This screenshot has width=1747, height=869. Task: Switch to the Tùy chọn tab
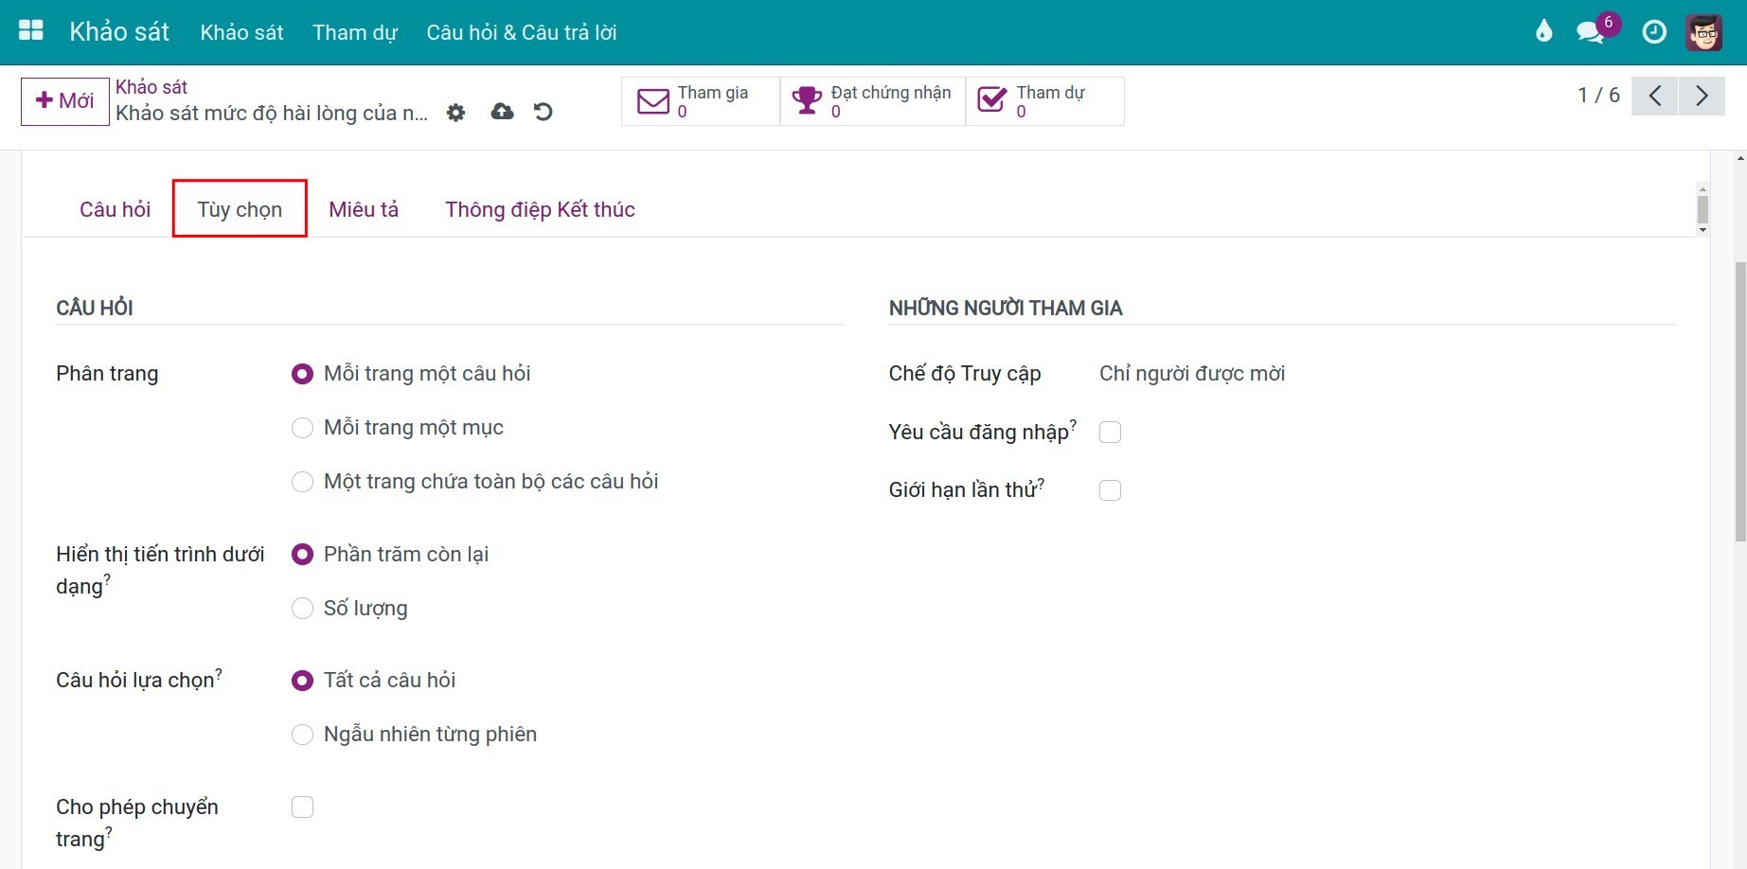240,209
